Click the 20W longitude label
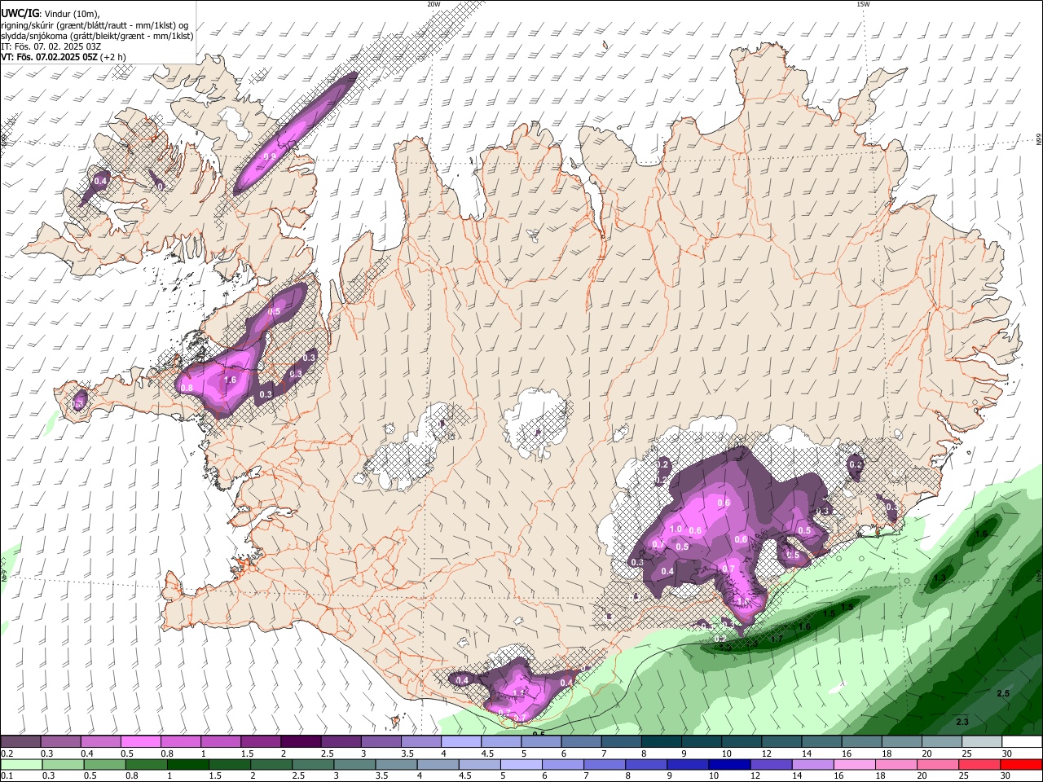 click(x=433, y=4)
